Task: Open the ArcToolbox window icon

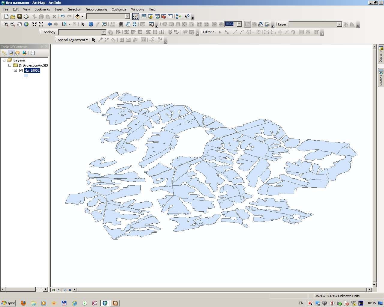Action: click(x=164, y=16)
